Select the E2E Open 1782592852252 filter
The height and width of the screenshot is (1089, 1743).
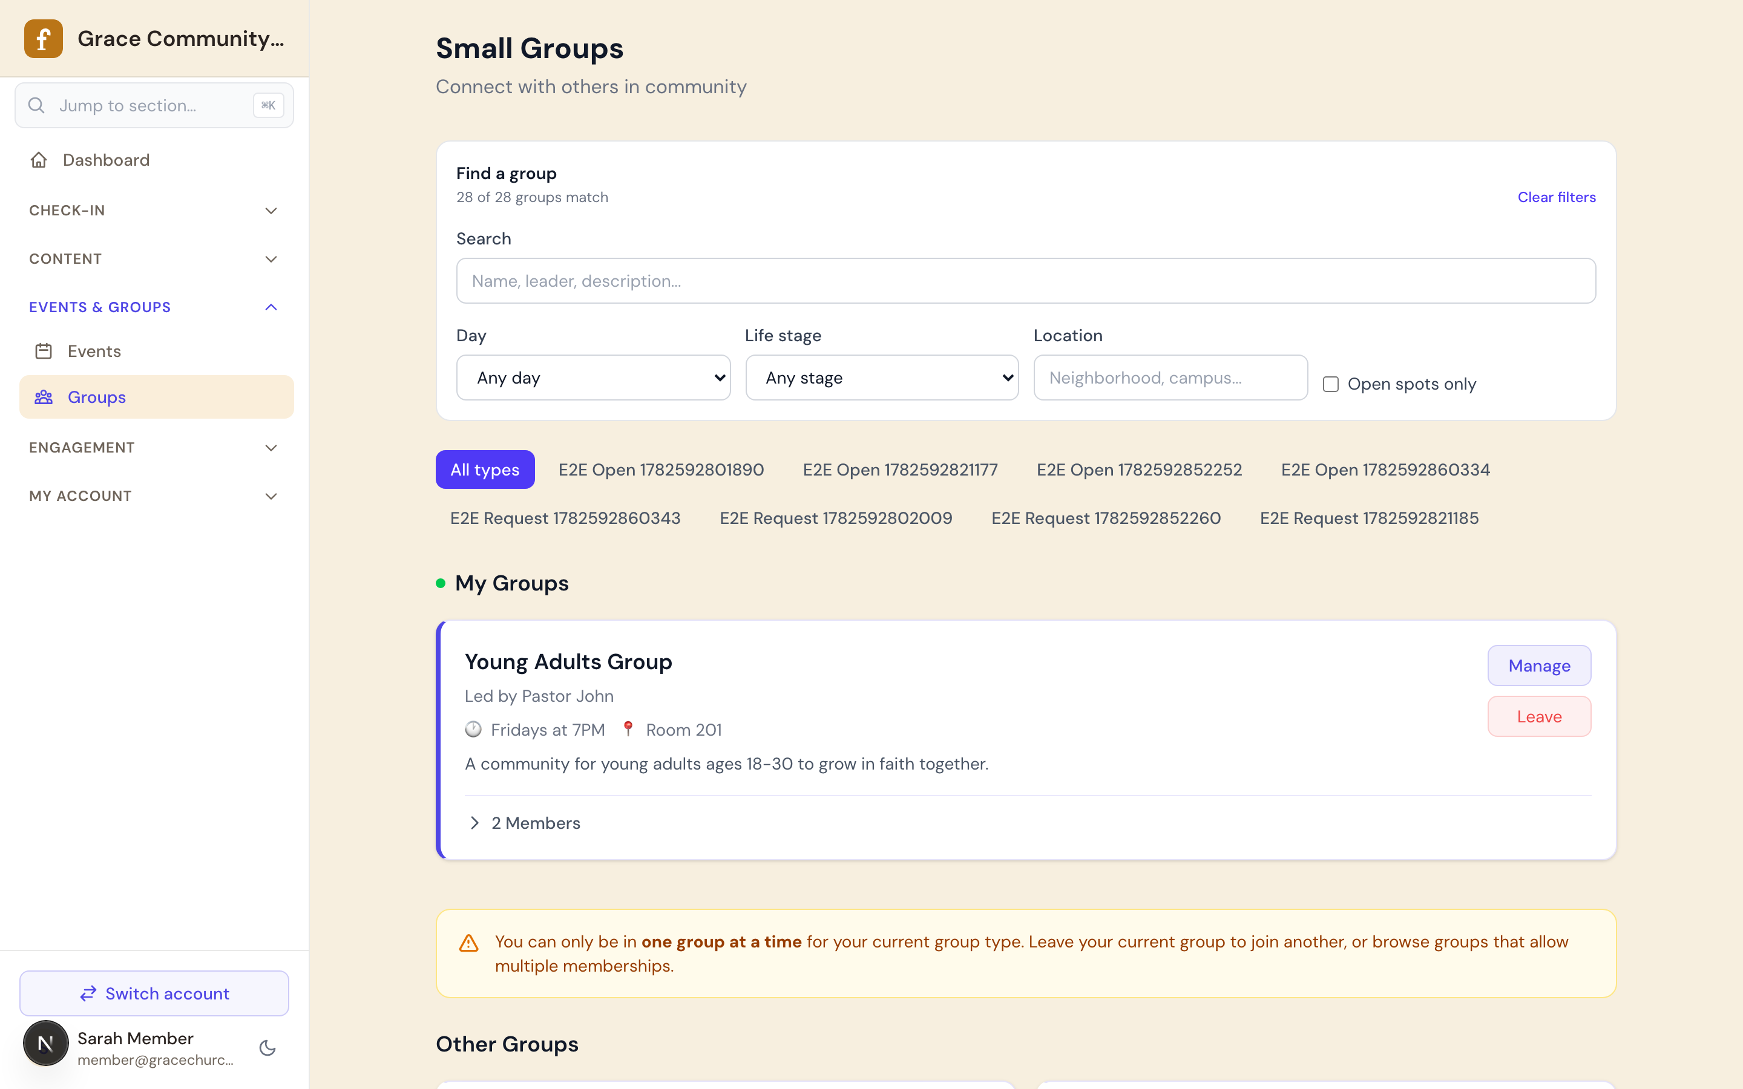(x=1140, y=469)
